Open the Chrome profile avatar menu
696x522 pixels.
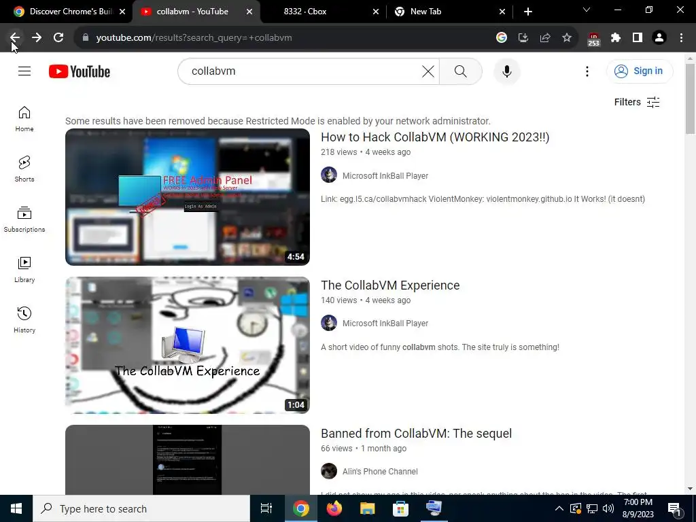[659, 38]
